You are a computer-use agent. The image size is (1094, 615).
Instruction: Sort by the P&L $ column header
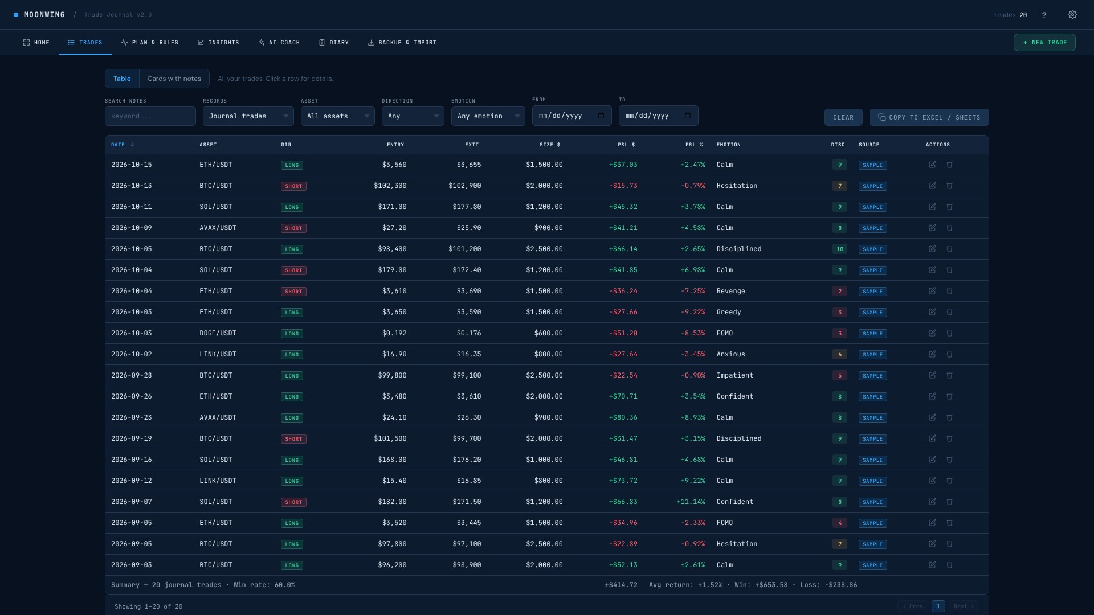626,145
